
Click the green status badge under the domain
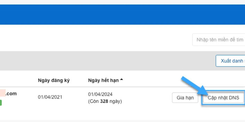coord(1,103)
